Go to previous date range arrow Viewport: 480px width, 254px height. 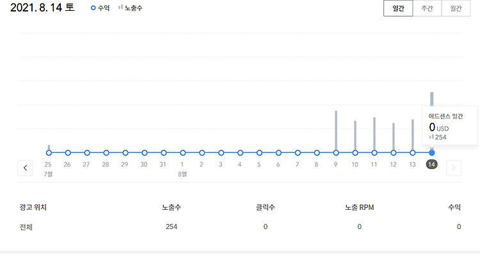coord(25,168)
